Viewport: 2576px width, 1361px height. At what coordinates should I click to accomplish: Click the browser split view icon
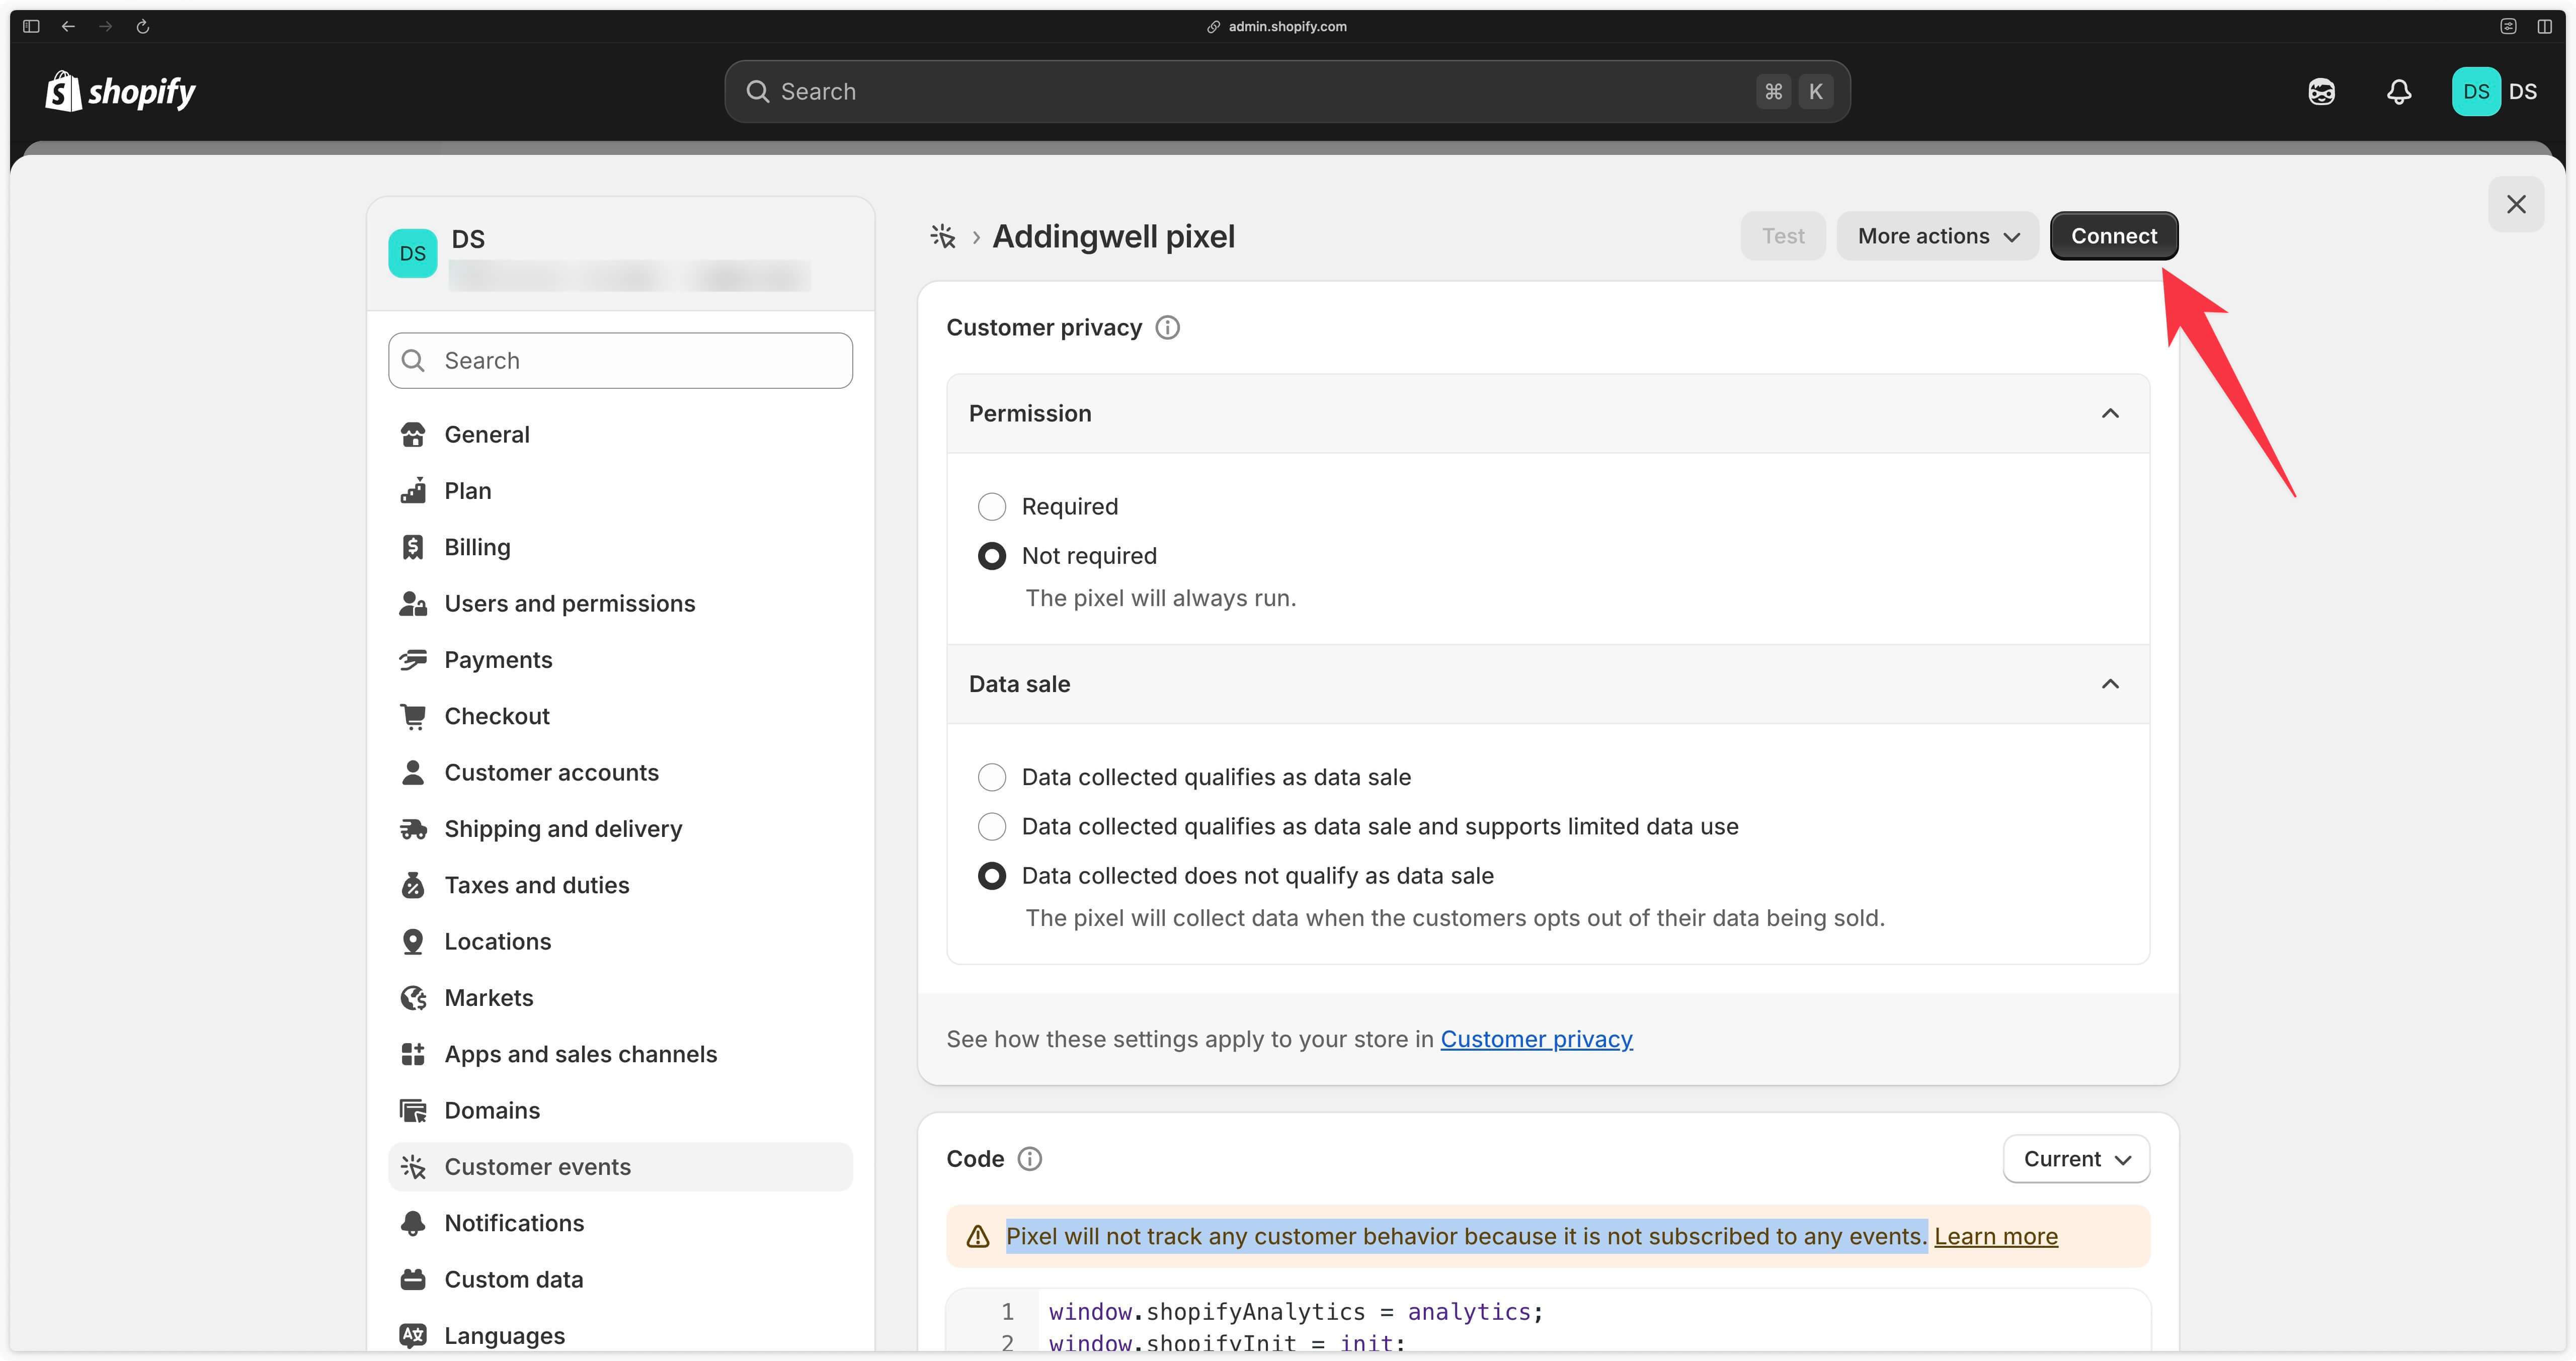(2544, 26)
